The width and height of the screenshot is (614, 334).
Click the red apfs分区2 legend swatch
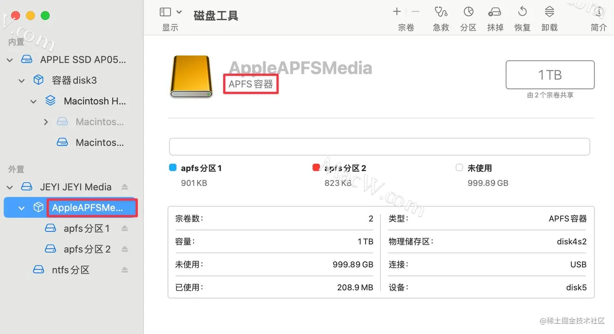pyautogui.click(x=316, y=168)
